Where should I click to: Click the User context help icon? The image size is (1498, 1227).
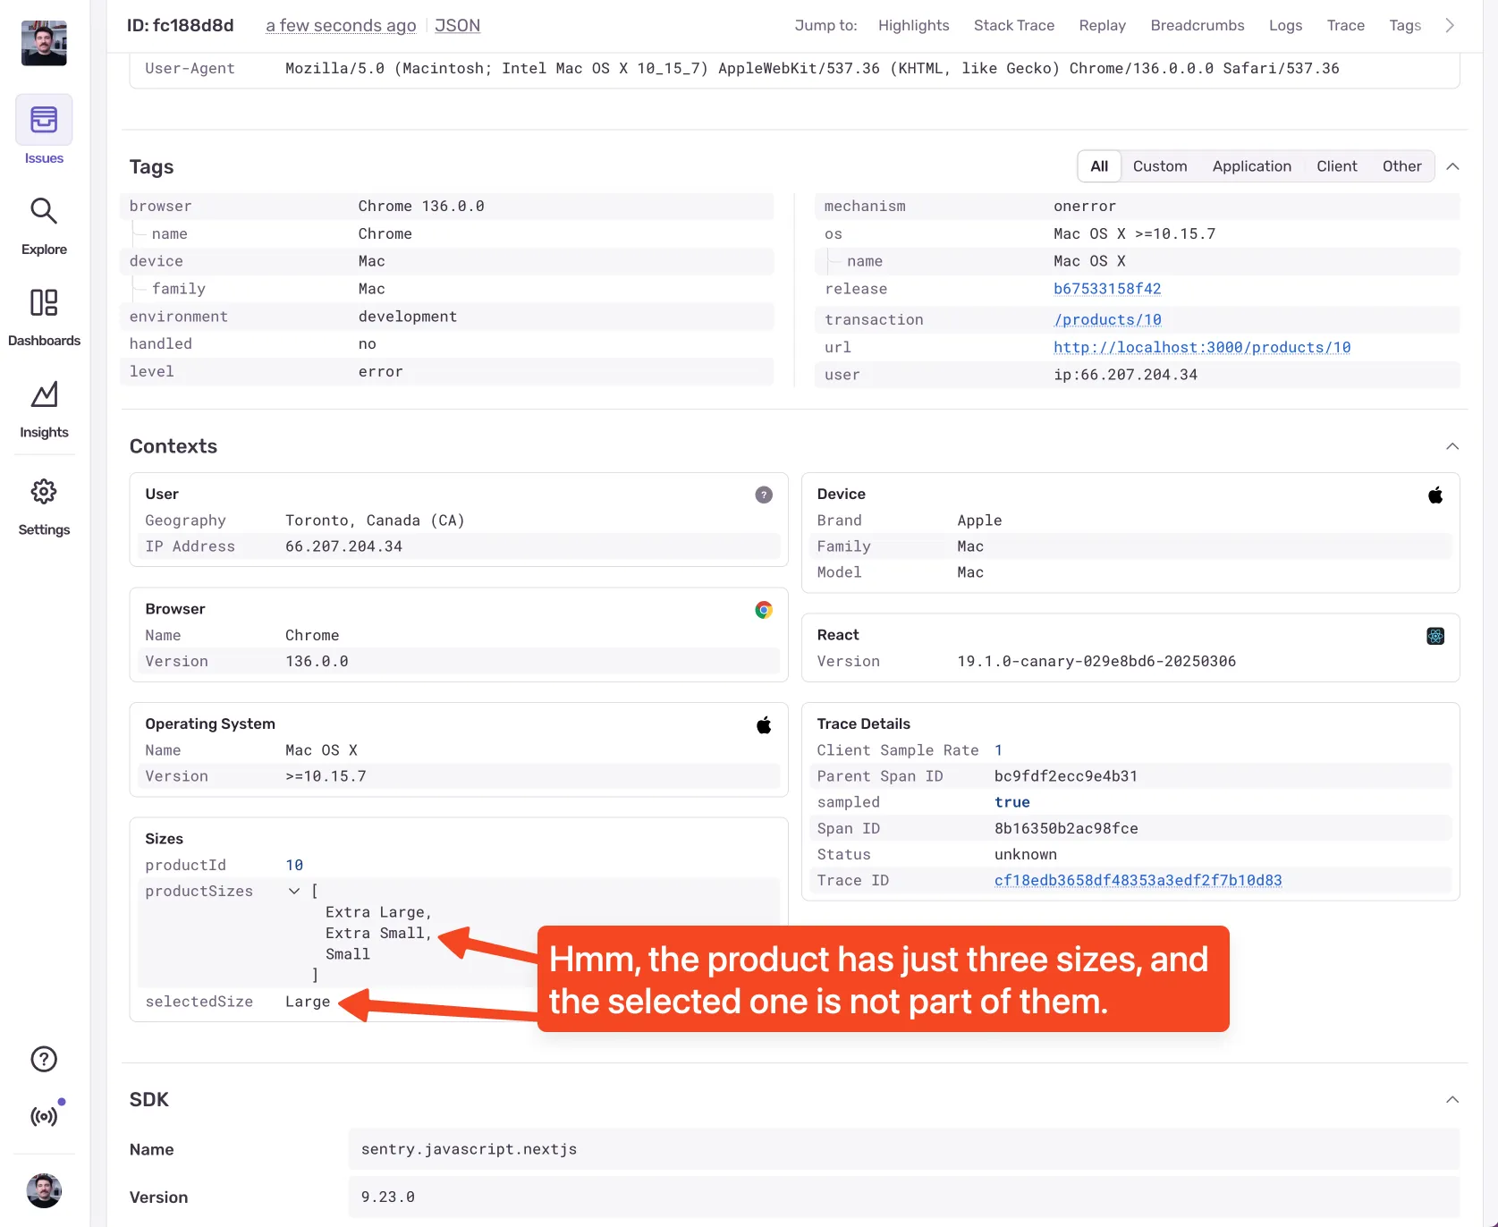[x=764, y=495]
